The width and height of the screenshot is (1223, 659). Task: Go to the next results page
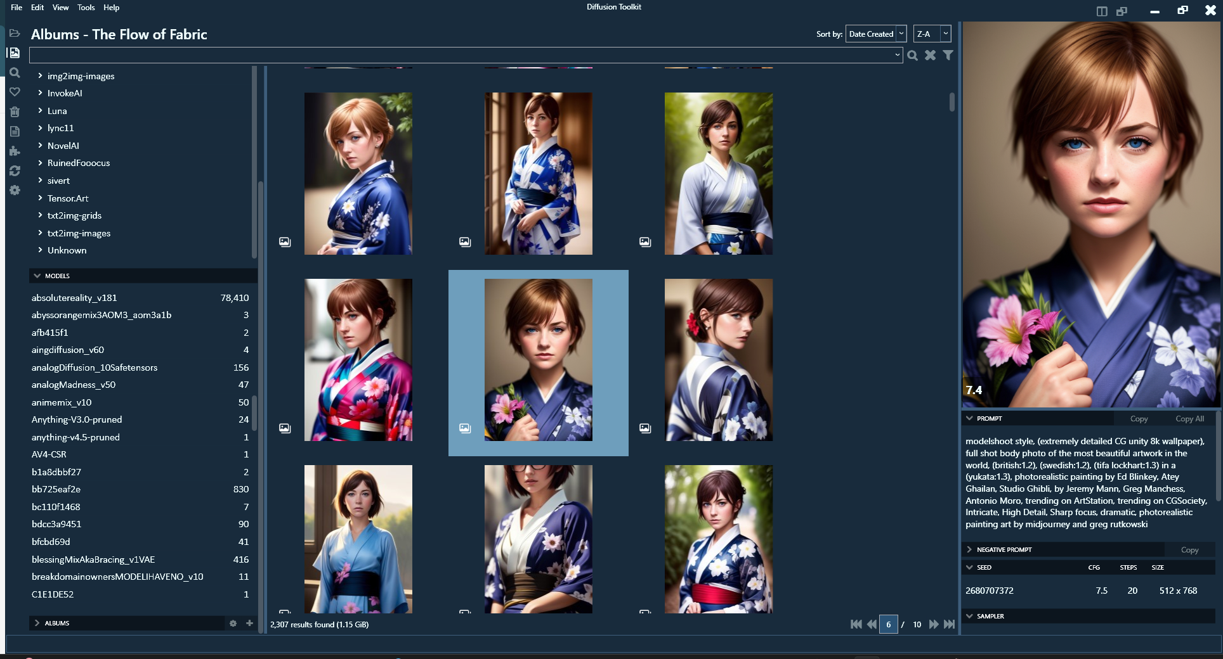pos(933,624)
